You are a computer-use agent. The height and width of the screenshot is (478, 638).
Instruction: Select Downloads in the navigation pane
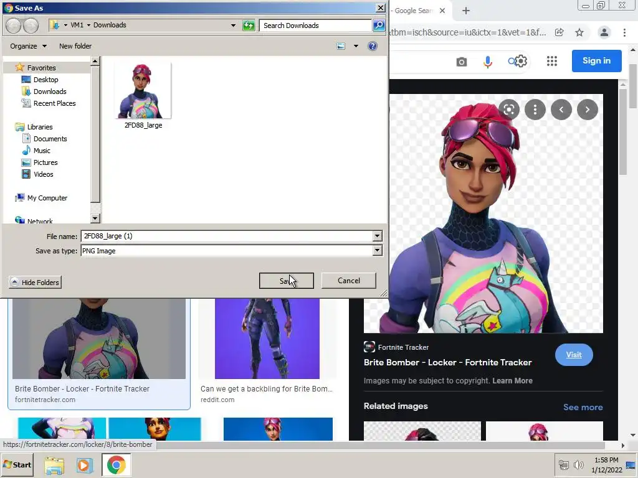point(50,91)
